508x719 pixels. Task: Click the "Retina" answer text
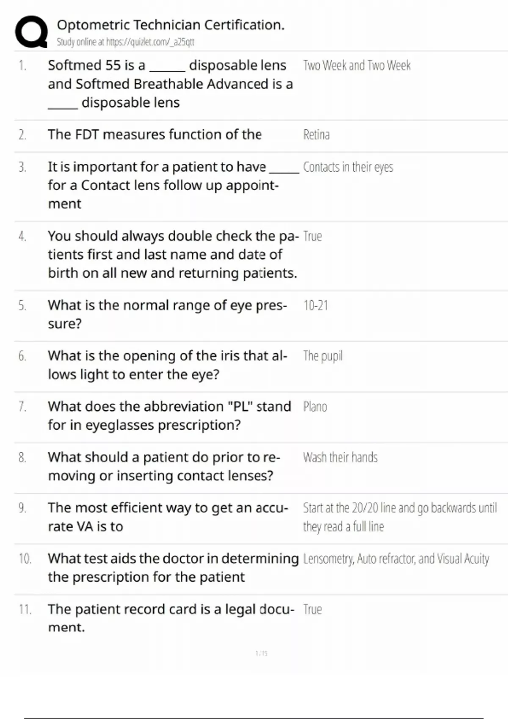click(x=316, y=135)
